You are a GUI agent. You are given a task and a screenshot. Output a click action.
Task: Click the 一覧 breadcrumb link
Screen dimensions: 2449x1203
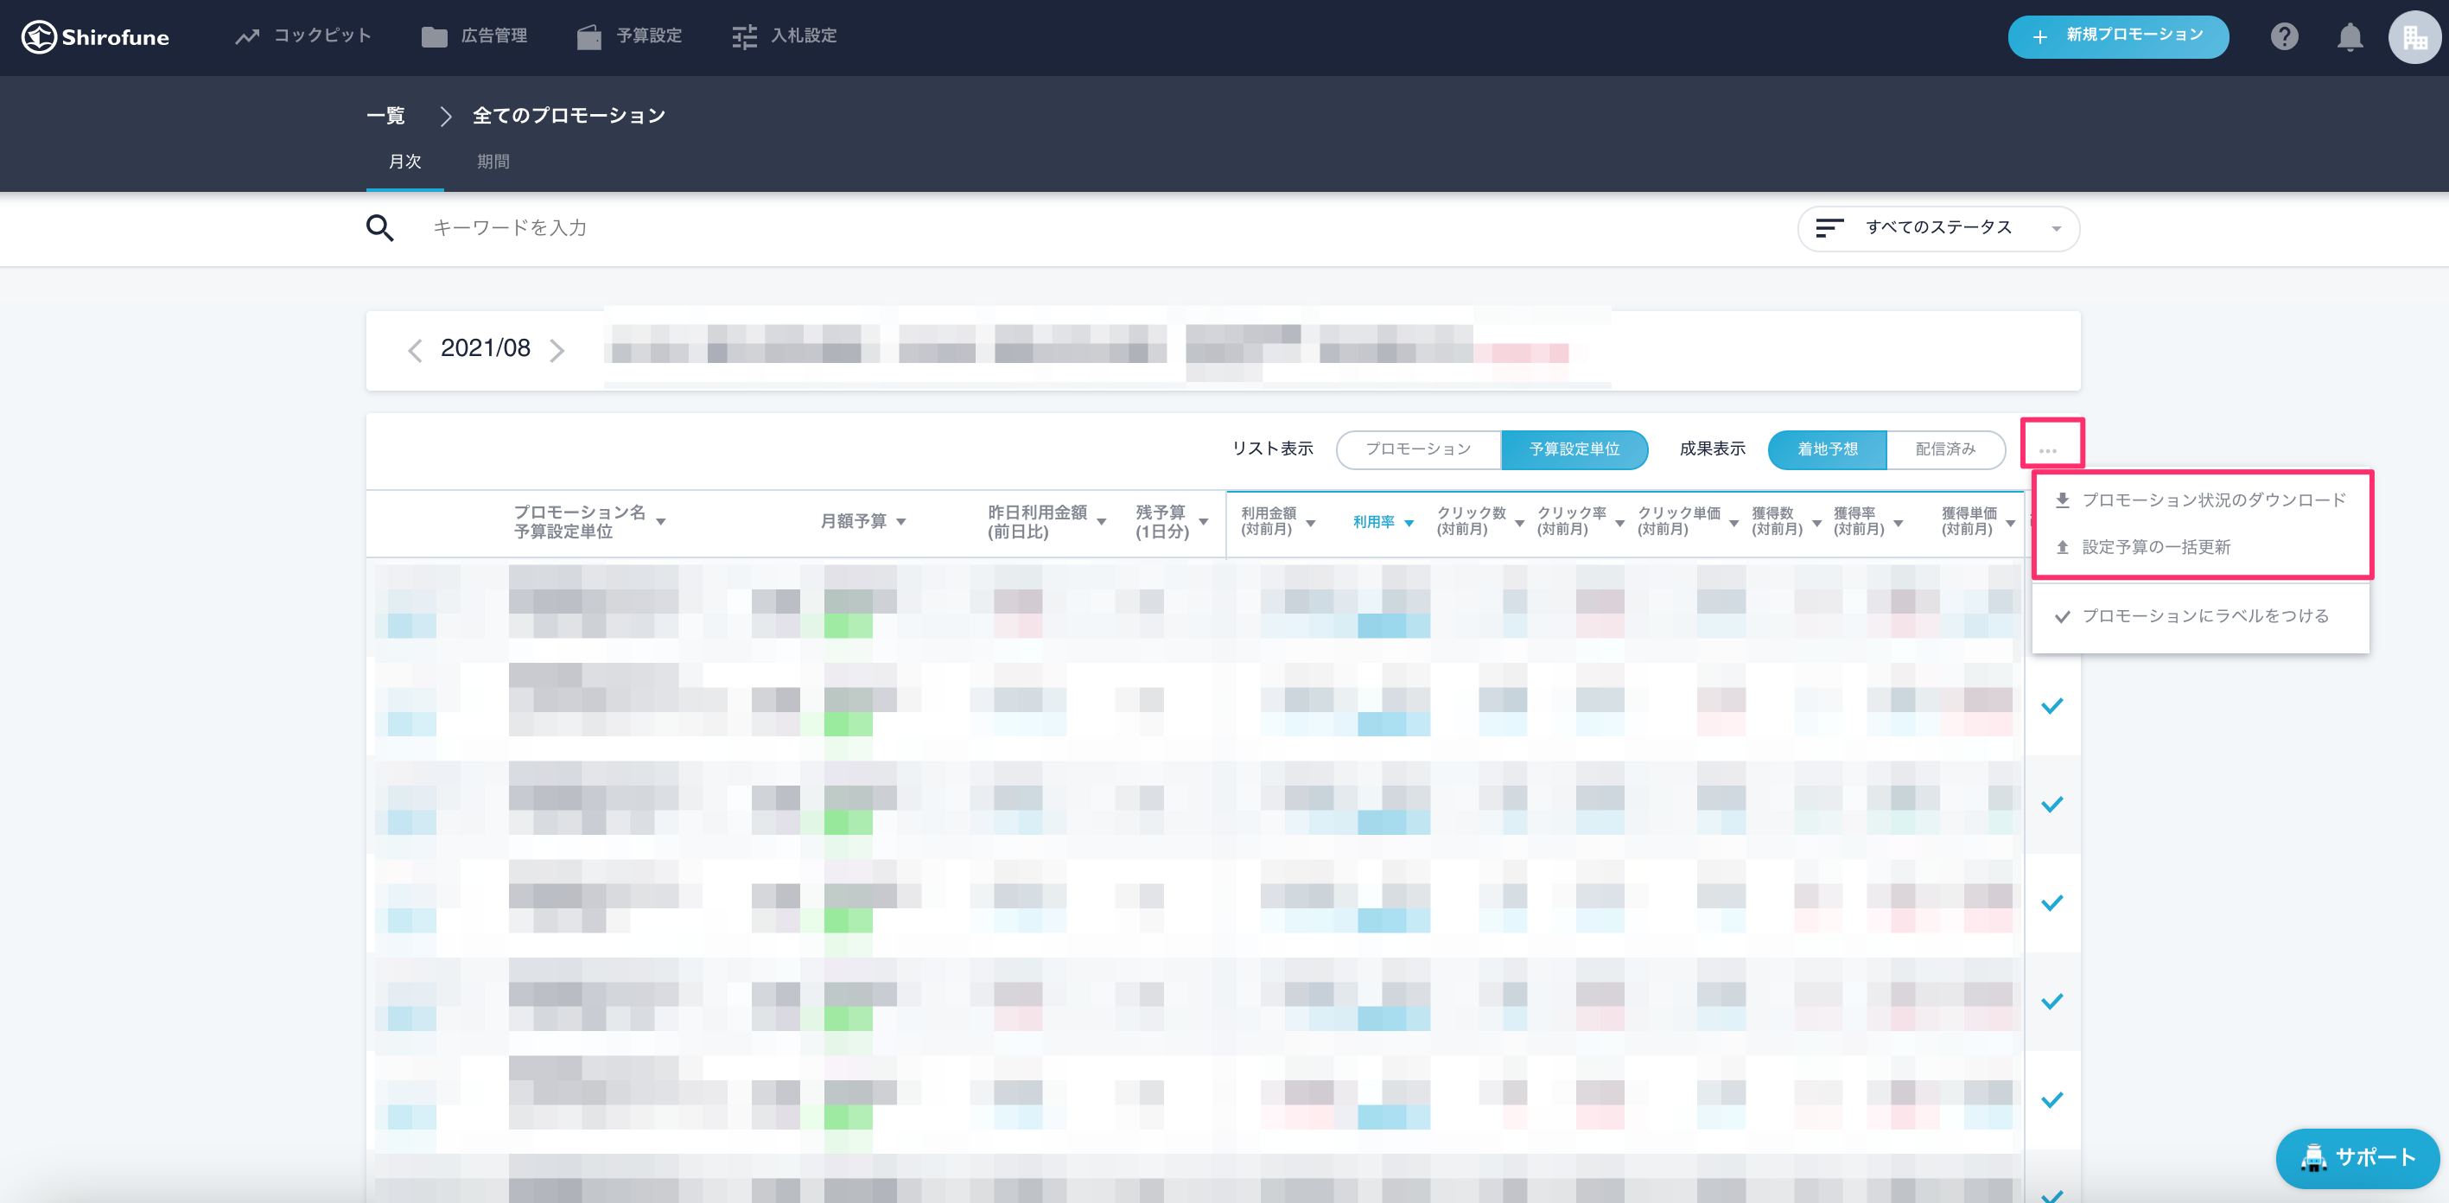pos(386,115)
